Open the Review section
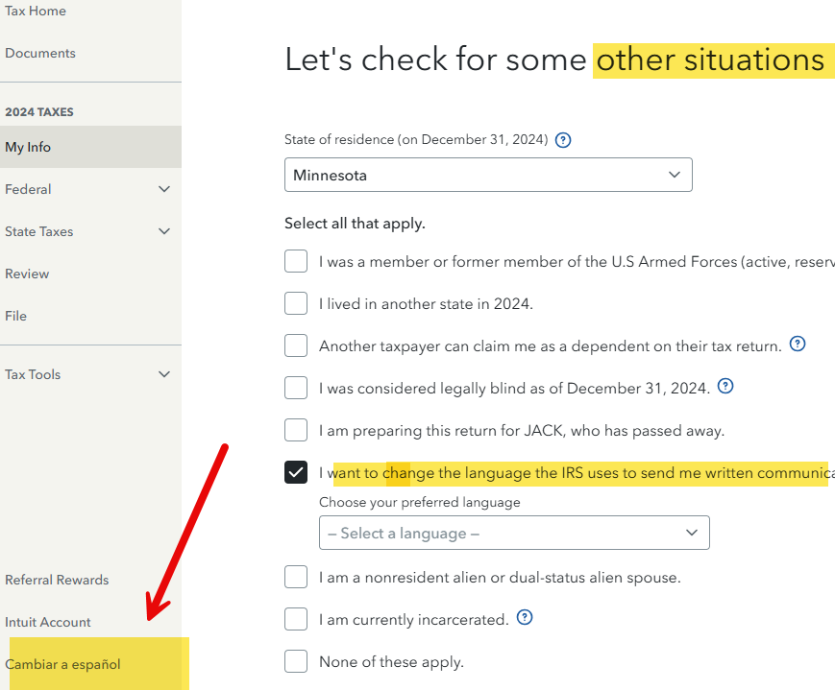835x690 pixels. point(27,274)
